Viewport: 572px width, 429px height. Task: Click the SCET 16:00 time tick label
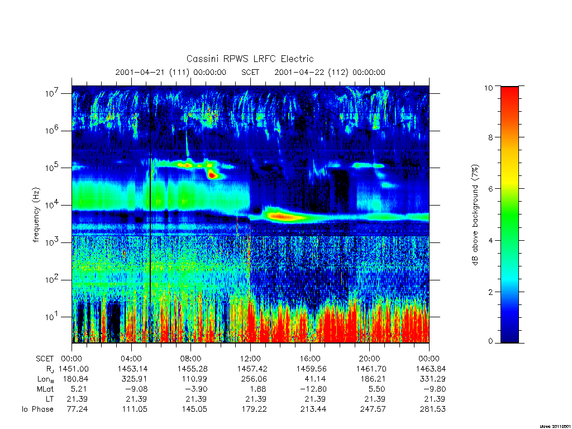(310, 359)
